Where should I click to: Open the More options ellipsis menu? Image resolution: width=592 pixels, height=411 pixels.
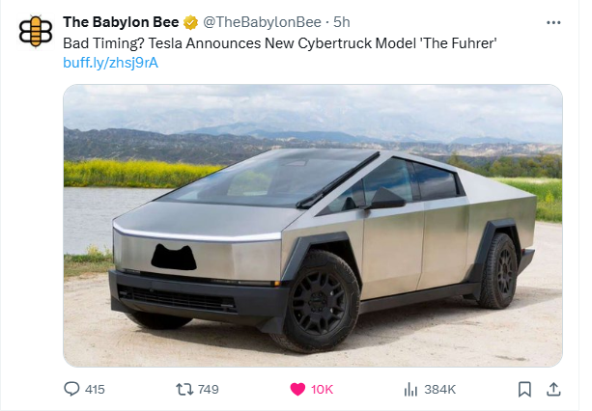pyautogui.click(x=553, y=22)
